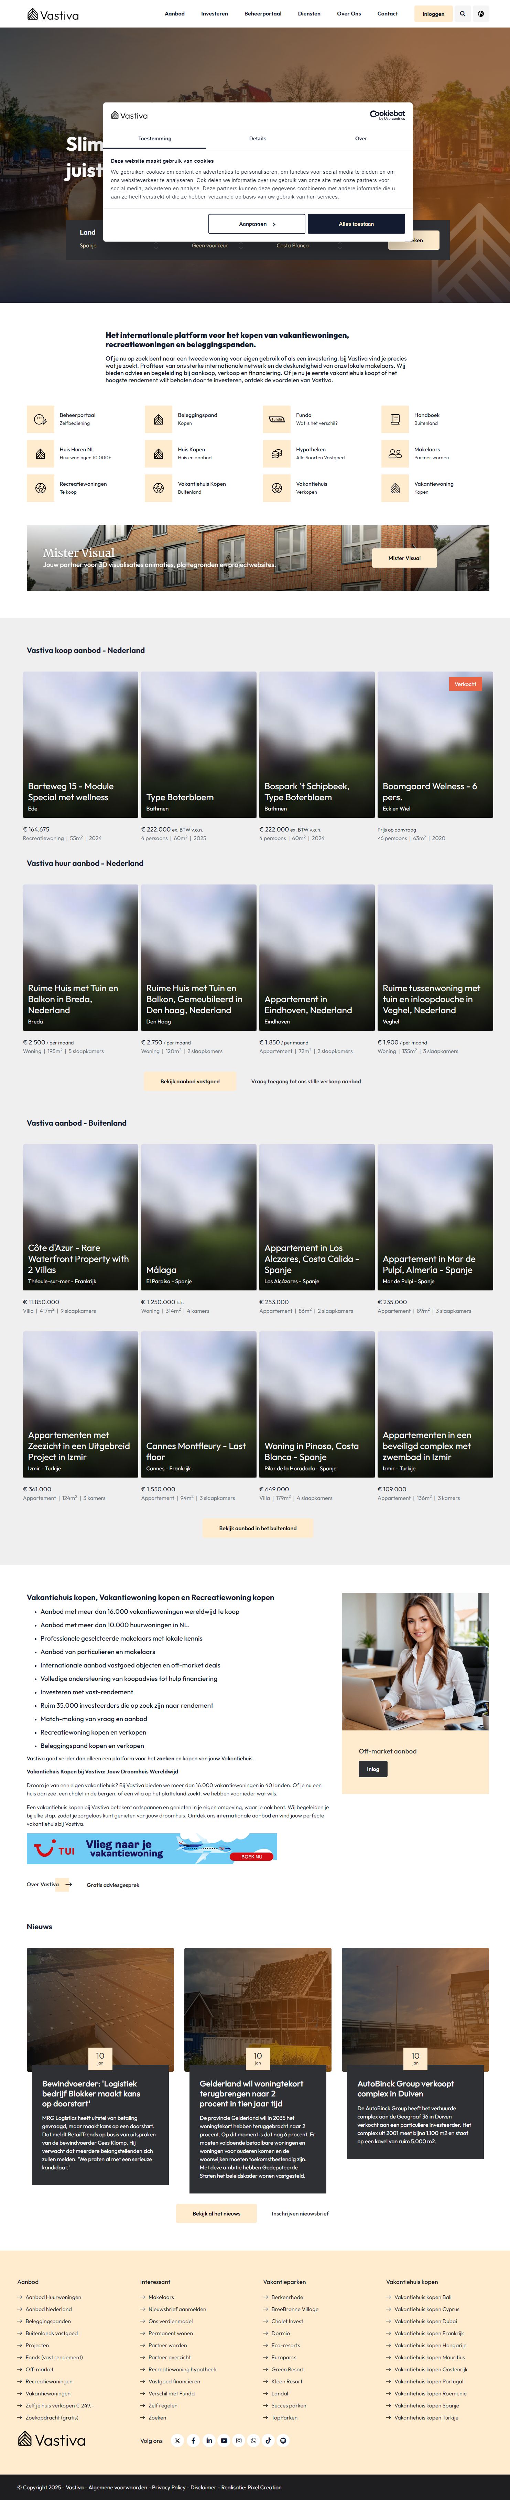Open the Makelaars Partner worden icon

(x=394, y=453)
